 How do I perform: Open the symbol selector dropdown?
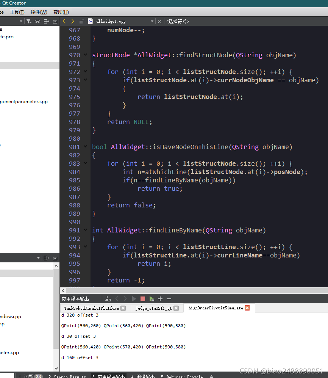(x=178, y=22)
